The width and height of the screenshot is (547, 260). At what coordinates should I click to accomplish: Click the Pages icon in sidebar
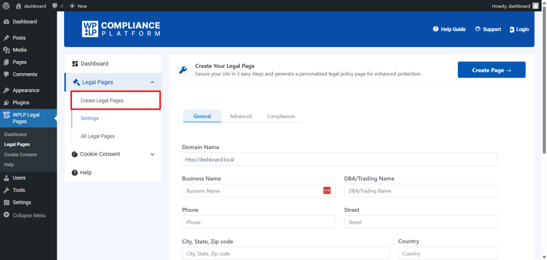pos(6,62)
